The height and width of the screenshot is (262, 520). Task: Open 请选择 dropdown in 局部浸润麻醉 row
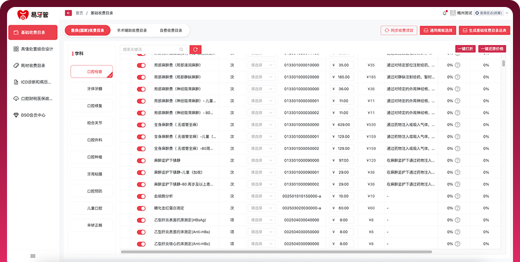[261, 65]
